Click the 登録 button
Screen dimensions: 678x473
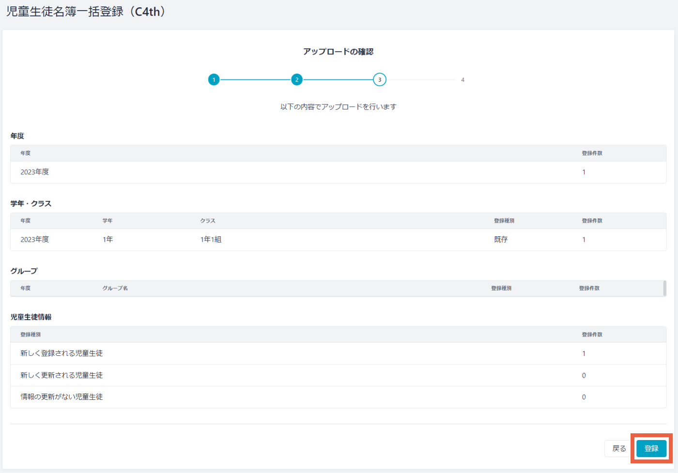[651, 448]
